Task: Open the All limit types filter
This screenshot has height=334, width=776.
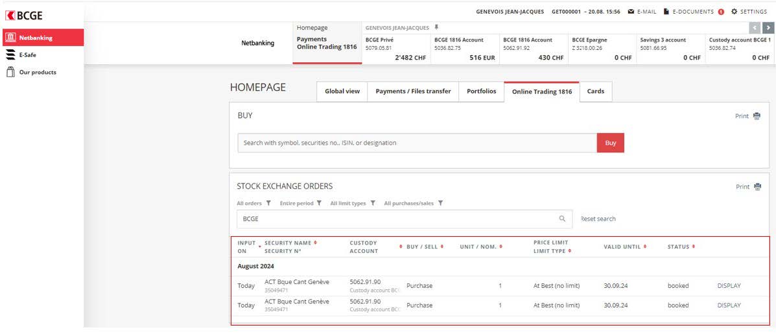Action: coord(353,204)
